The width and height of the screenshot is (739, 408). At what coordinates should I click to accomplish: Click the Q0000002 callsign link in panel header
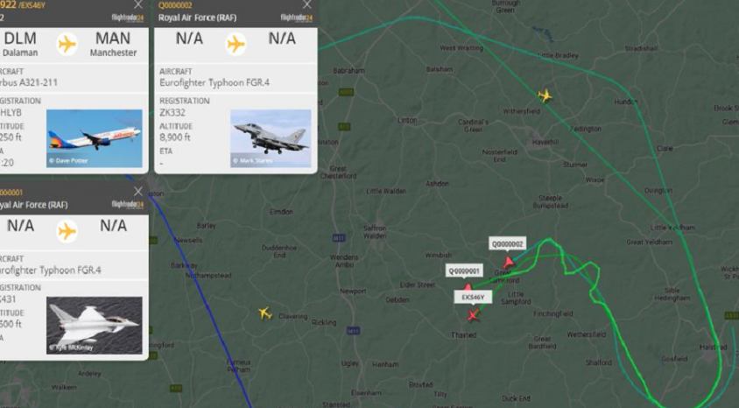click(x=175, y=5)
